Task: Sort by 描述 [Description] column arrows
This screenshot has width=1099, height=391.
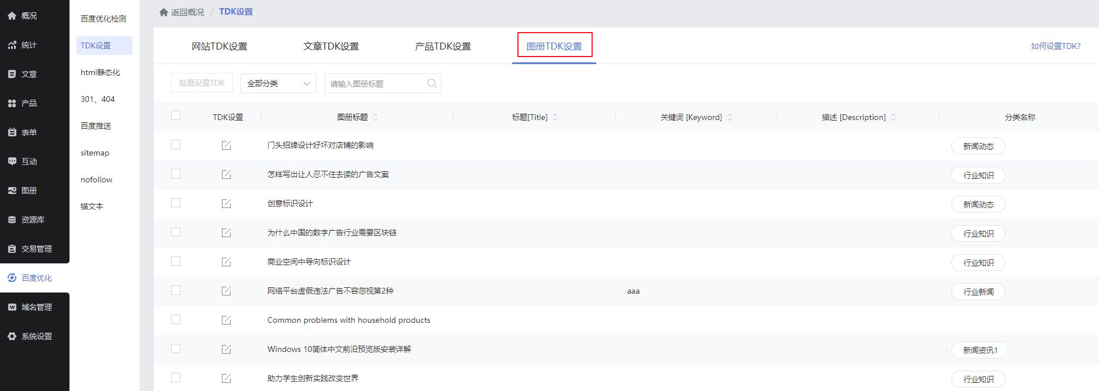Action: (x=893, y=117)
